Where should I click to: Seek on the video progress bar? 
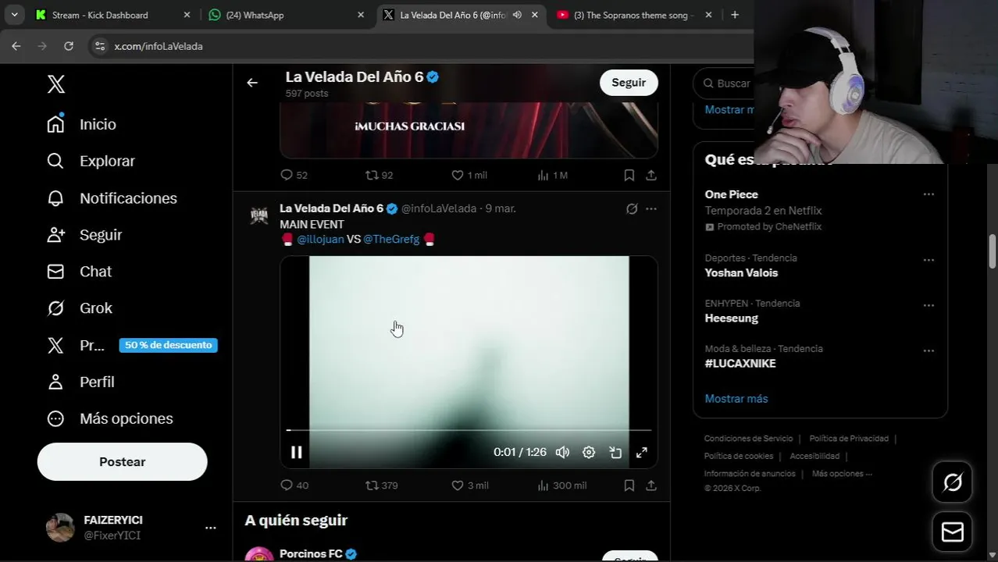[x=469, y=430]
